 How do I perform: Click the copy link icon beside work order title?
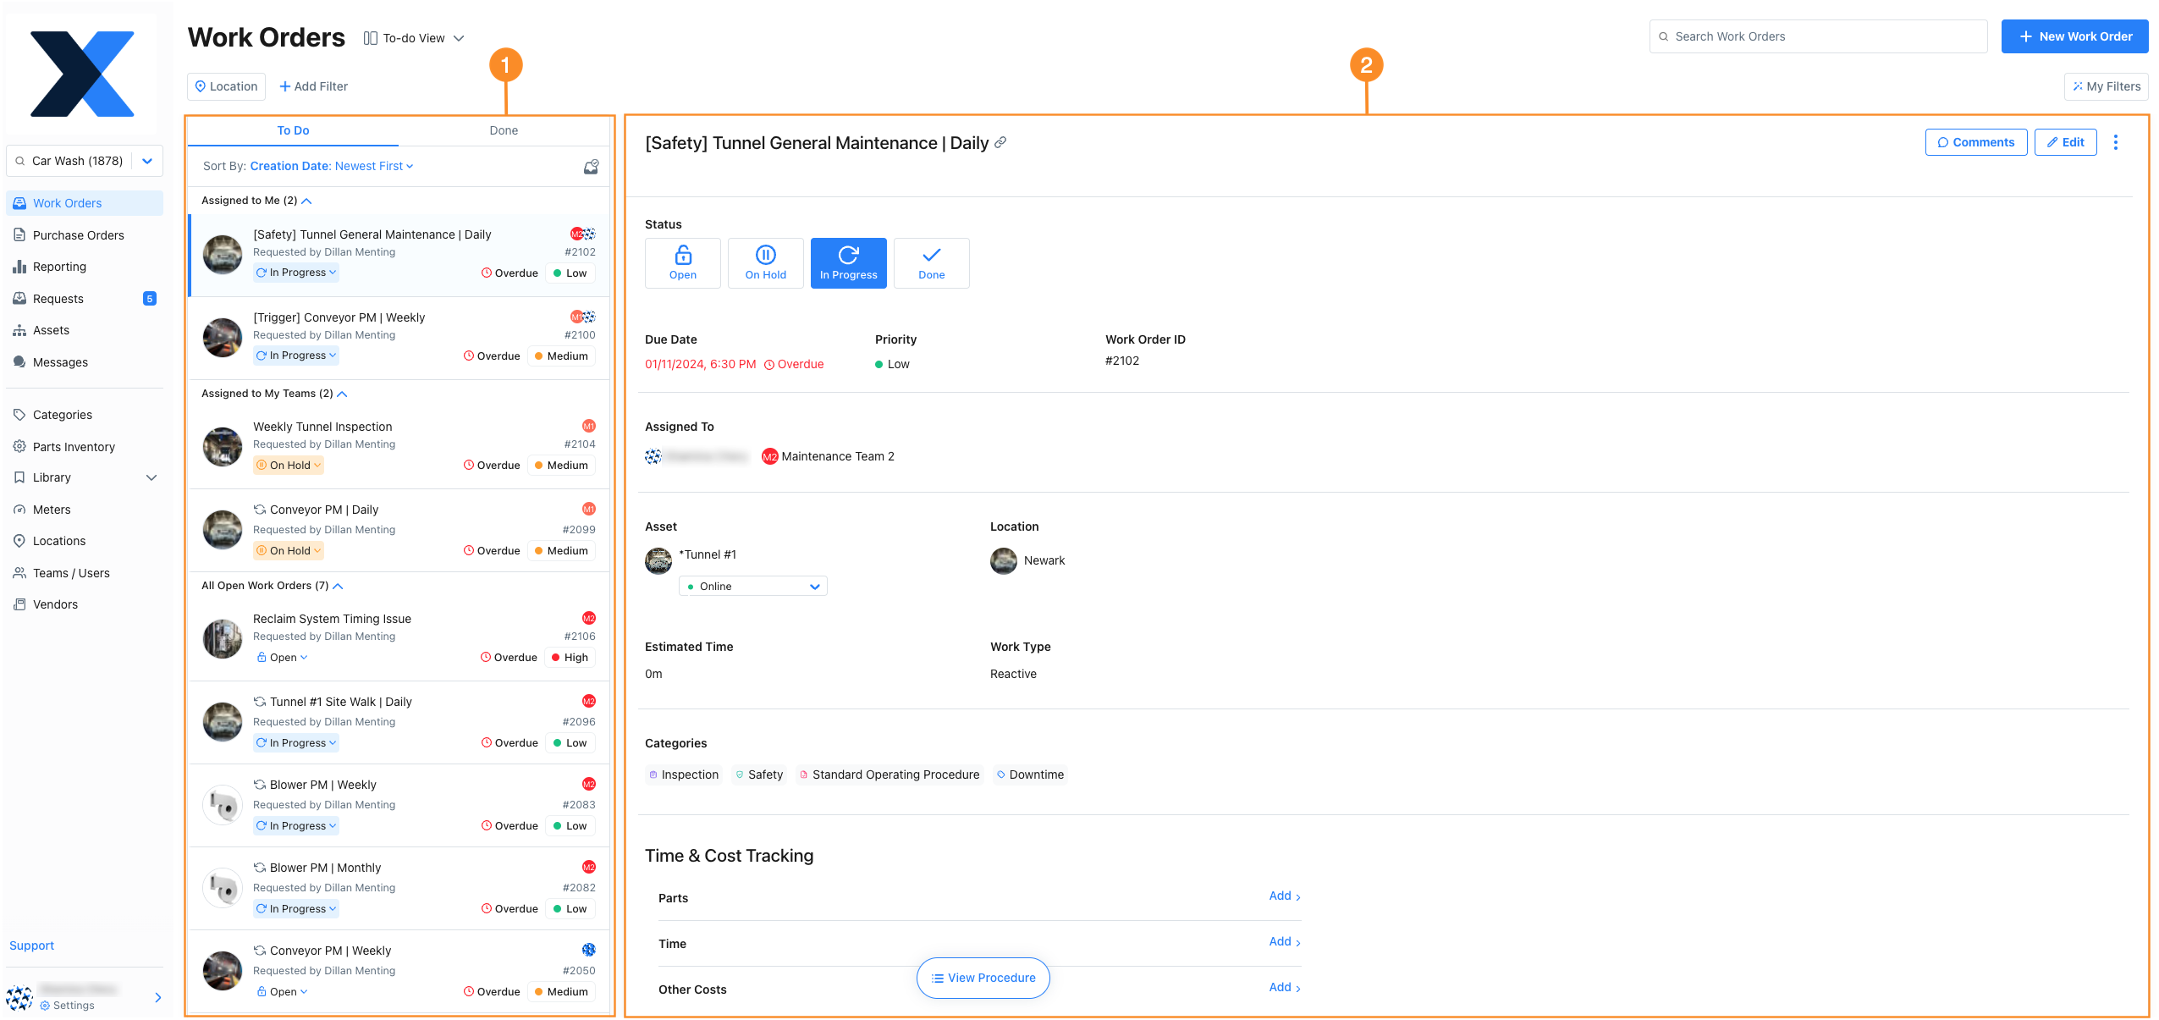click(x=1000, y=142)
